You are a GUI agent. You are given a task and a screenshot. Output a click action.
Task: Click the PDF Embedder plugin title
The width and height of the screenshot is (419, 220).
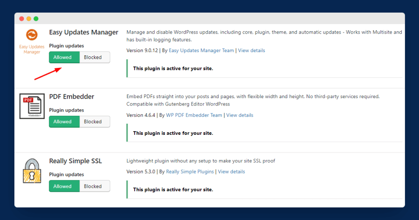pyautogui.click(x=72, y=97)
